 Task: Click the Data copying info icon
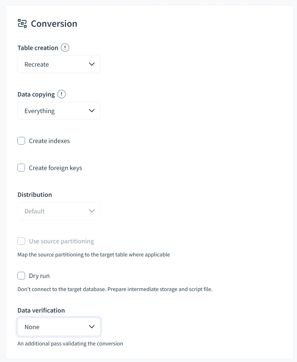coord(61,94)
